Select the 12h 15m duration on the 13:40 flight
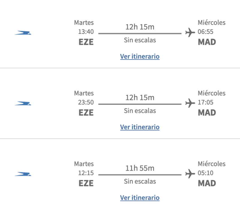240x216 pixels. pos(140,27)
